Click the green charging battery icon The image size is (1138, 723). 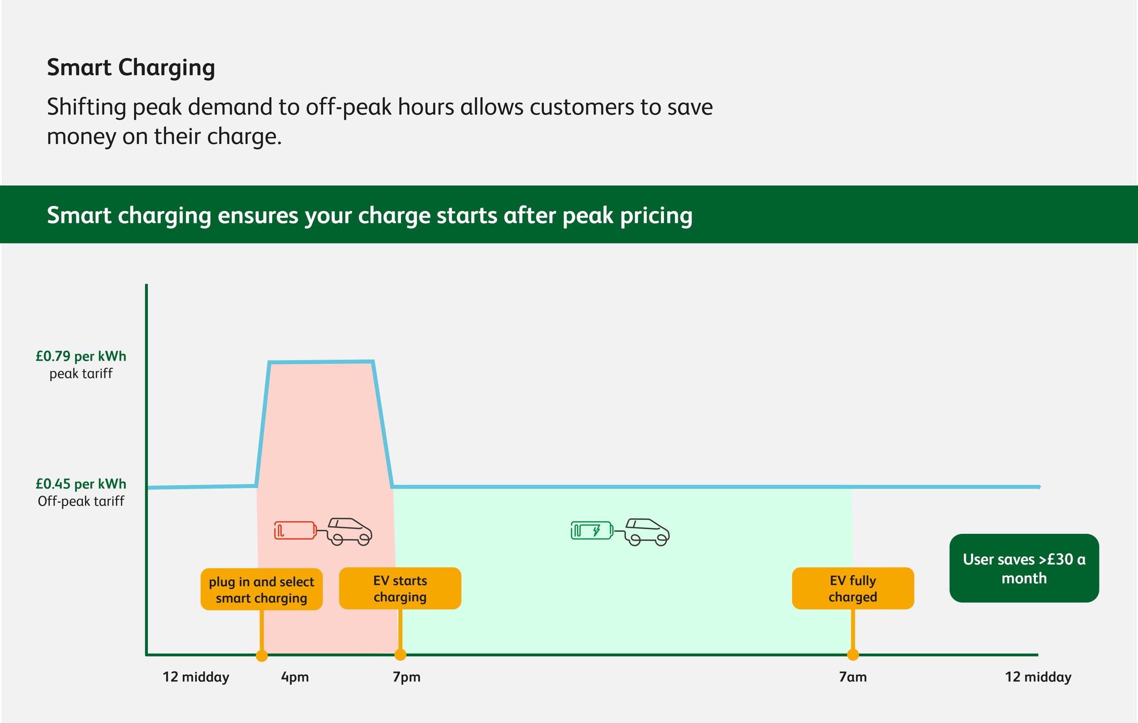[x=592, y=530]
